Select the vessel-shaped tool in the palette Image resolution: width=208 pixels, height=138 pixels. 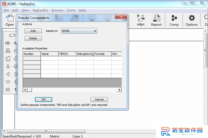pos(8,82)
